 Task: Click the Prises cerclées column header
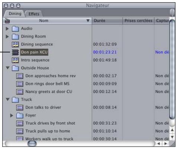138,21
